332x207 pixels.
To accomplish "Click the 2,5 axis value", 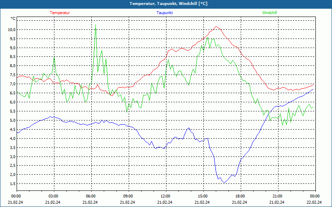I will point(12,165).
